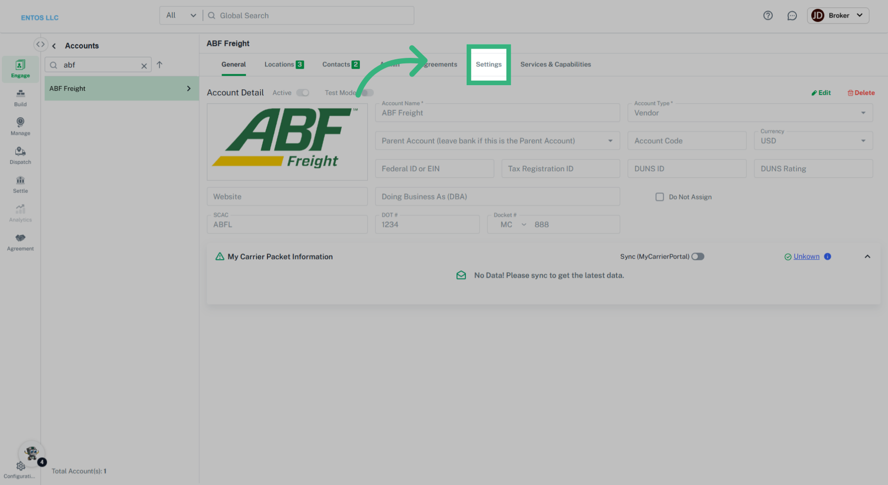Viewport: 888px width, 485px height.
Task: Select ABF Freight in accounts list
Action: point(122,88)
